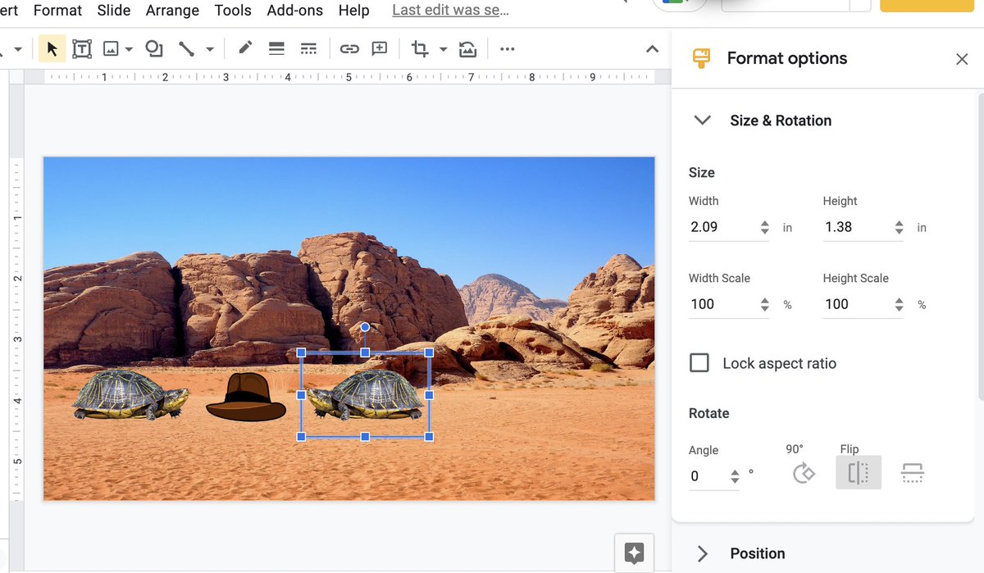The image size is (984, 573).
Task: Open the Add-ons menu
Action: tap(294, 11)
